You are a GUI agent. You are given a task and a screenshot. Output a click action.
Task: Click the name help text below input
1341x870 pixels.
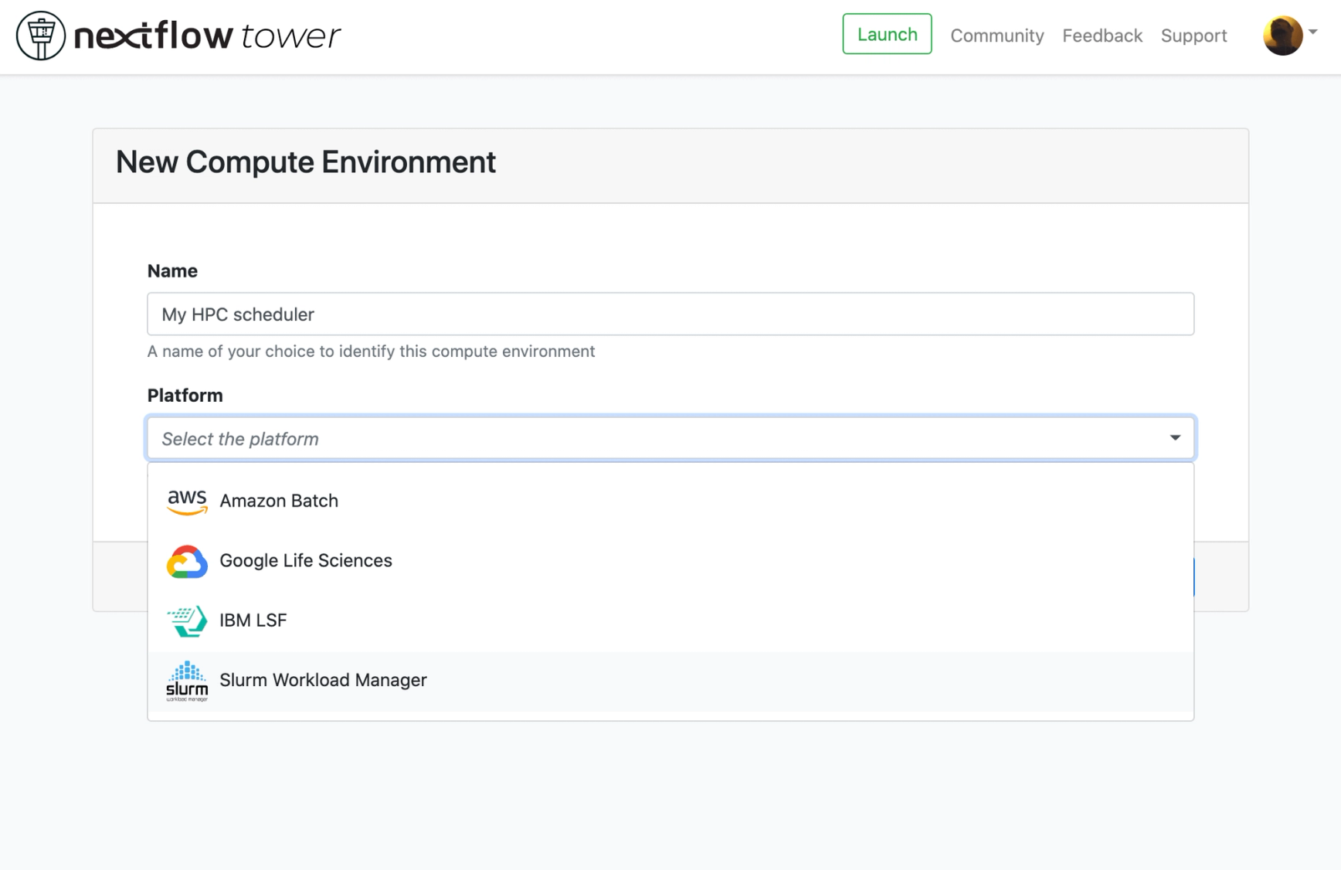click(x=371, y=352)
